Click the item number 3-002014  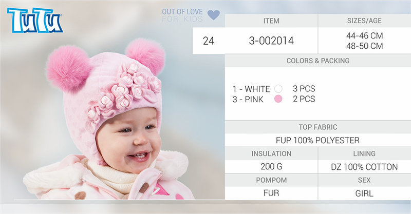pyautogui.click(x=271, y=41)
